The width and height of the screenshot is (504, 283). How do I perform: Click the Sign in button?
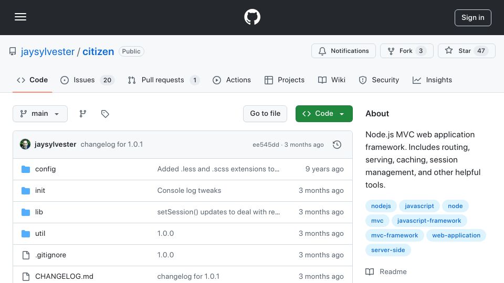click(x=473, y=18)
